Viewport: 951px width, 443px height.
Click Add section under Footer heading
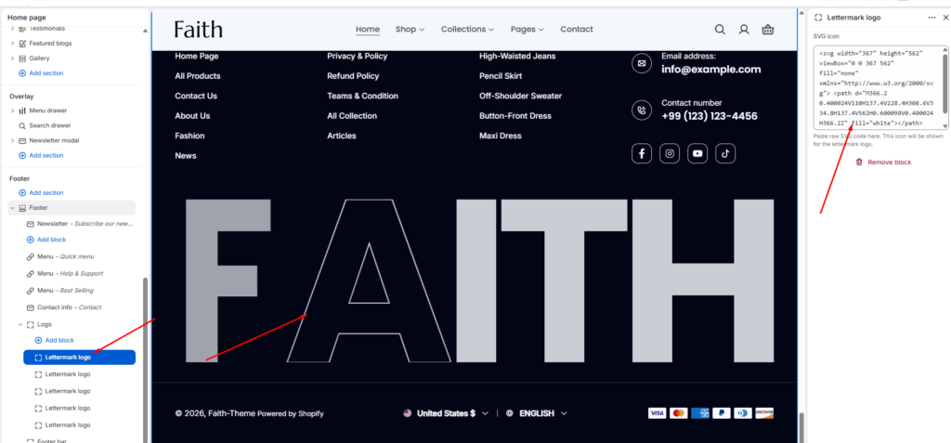coord(41,192)
